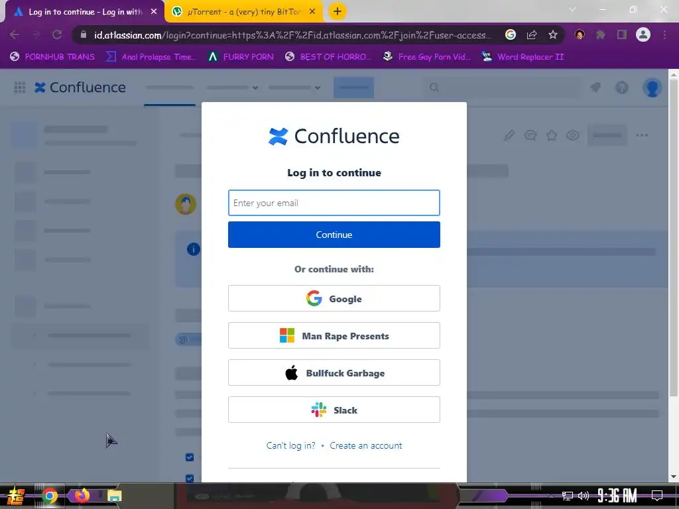Focus the 'Enter your email' field
The height and width of the screenshot is (509, 679).
[334, 203]
